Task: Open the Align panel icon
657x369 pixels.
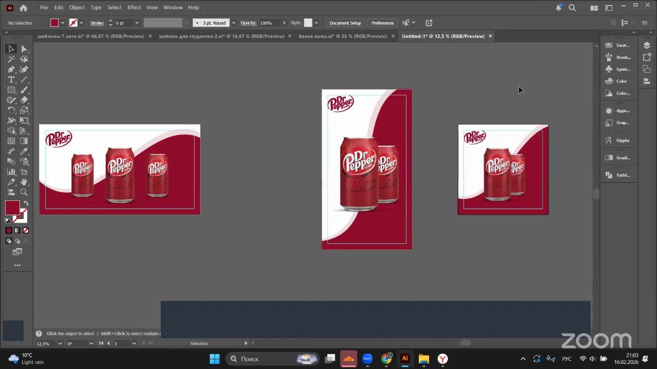Action: click(647, 81)
